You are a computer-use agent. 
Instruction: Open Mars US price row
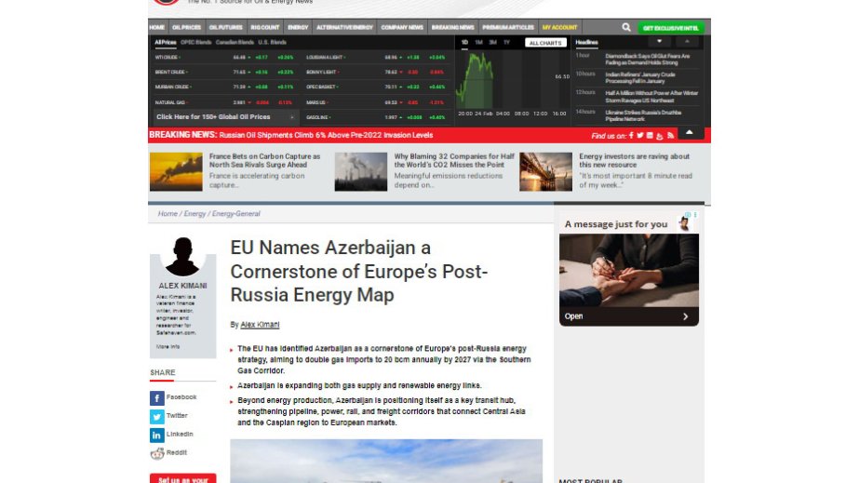coord(376,102)
